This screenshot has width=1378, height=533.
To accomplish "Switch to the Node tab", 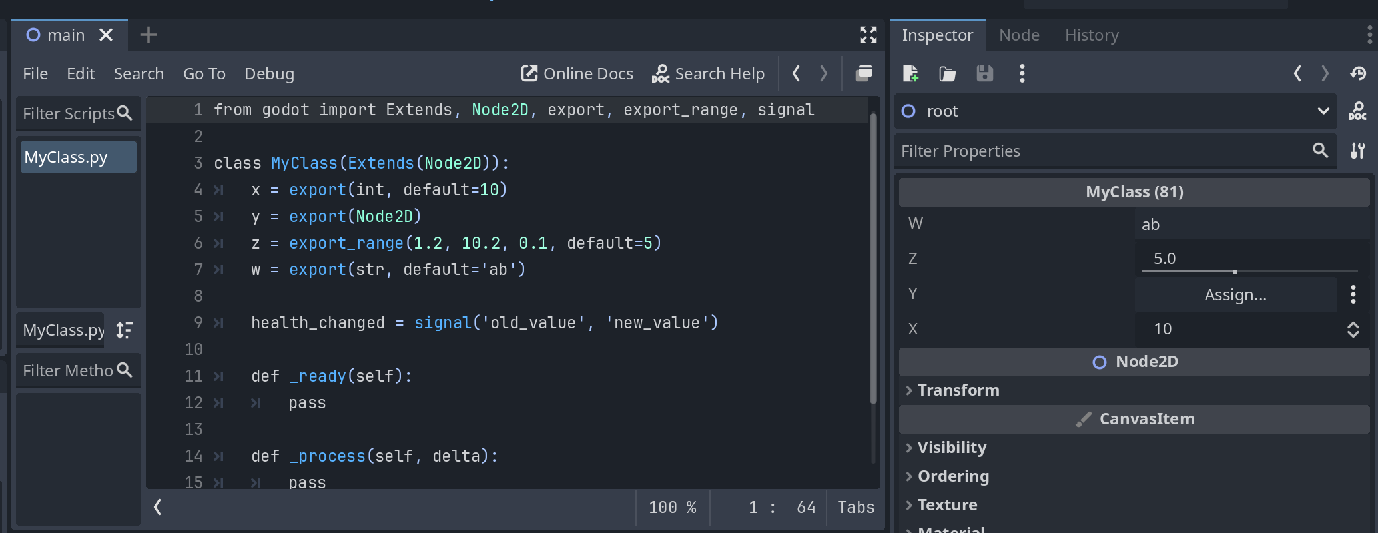I will 1019,35.
